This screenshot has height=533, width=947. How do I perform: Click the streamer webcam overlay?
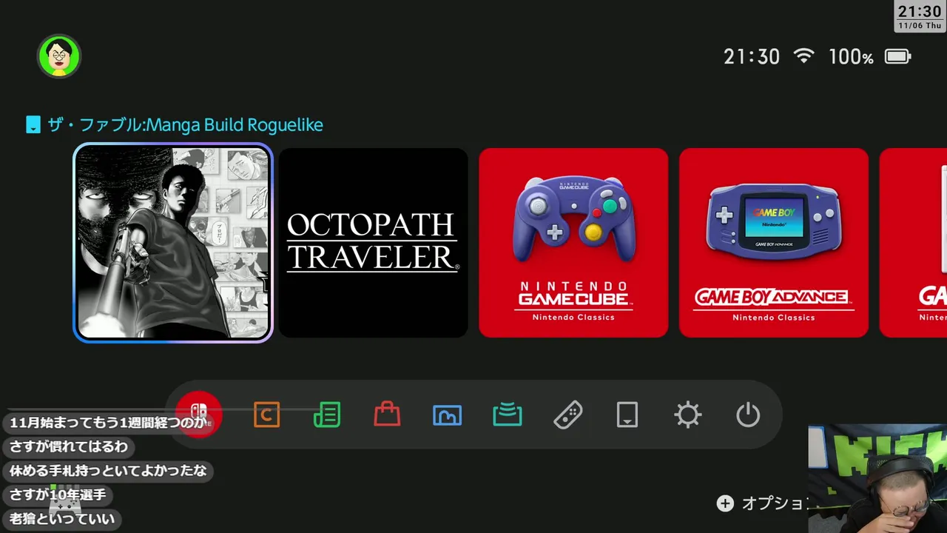pos(877,478)
